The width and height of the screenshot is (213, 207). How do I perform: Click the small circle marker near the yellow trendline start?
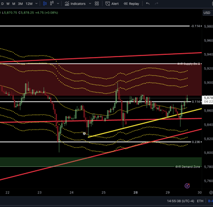(84, 133)
